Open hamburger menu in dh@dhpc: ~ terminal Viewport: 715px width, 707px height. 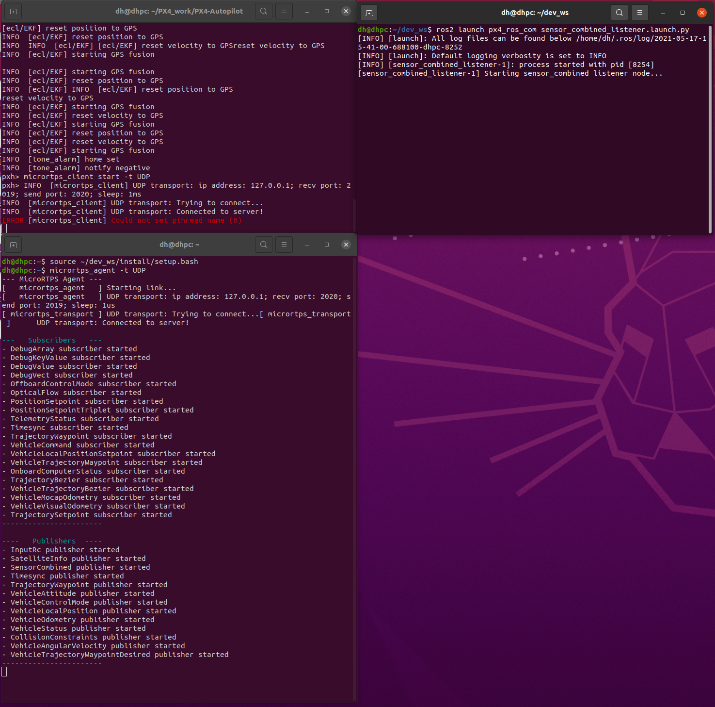click(284, 245)
